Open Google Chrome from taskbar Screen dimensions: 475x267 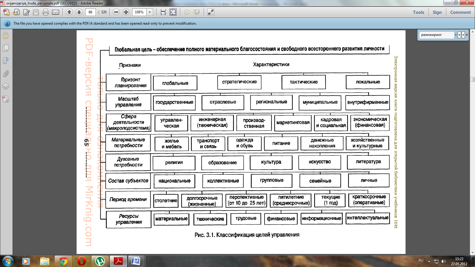(63, 261)
